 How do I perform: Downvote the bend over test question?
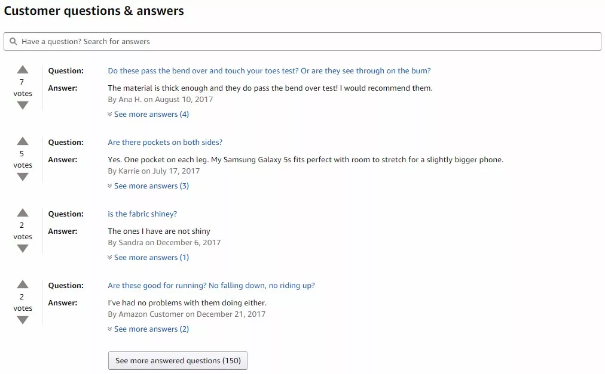pos(23,105)
